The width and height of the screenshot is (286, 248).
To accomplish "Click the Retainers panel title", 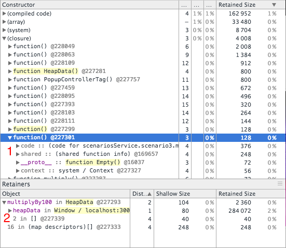I will click(16, 184).
